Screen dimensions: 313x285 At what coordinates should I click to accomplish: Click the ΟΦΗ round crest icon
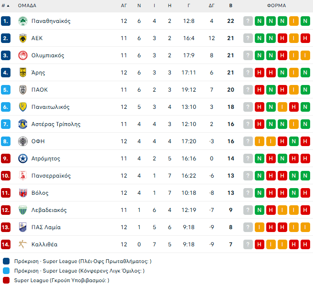pyautogui.click(x=22, y=141)
